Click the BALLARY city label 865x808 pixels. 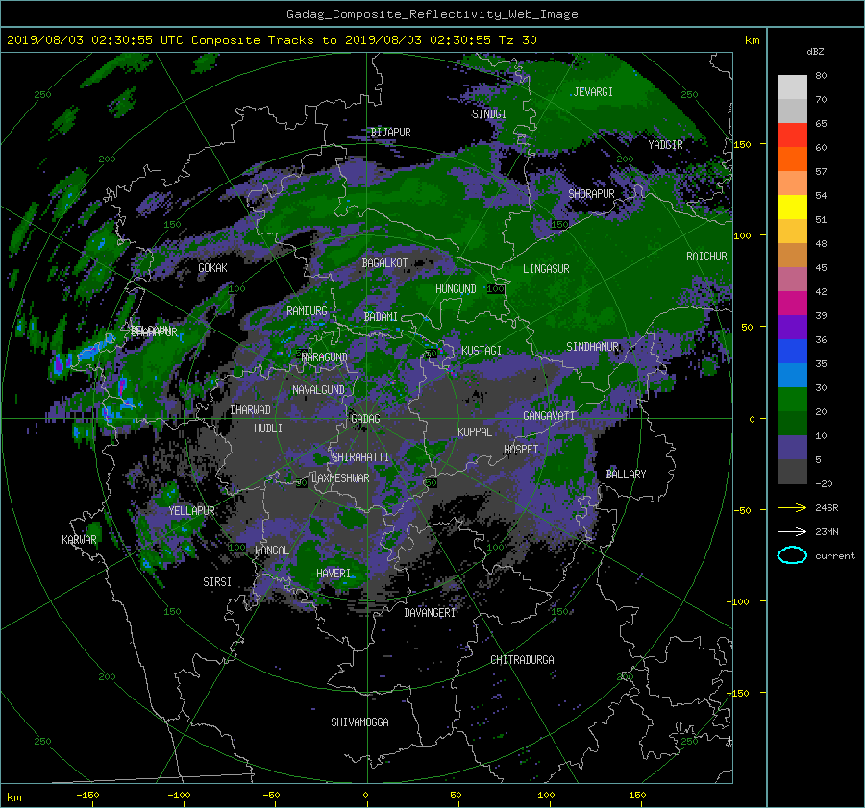click(626, 475)
